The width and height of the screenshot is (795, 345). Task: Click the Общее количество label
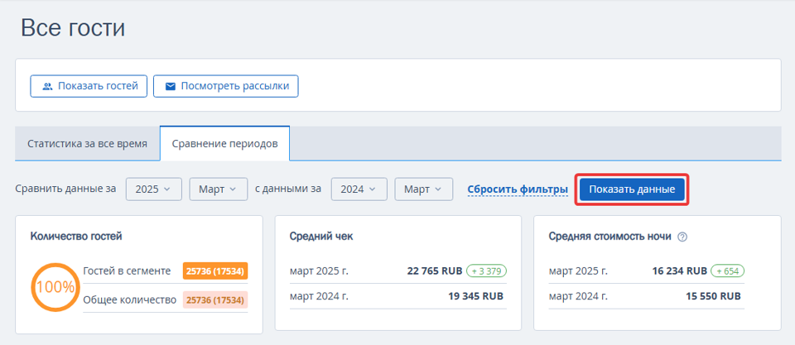(x=129, y=299)
